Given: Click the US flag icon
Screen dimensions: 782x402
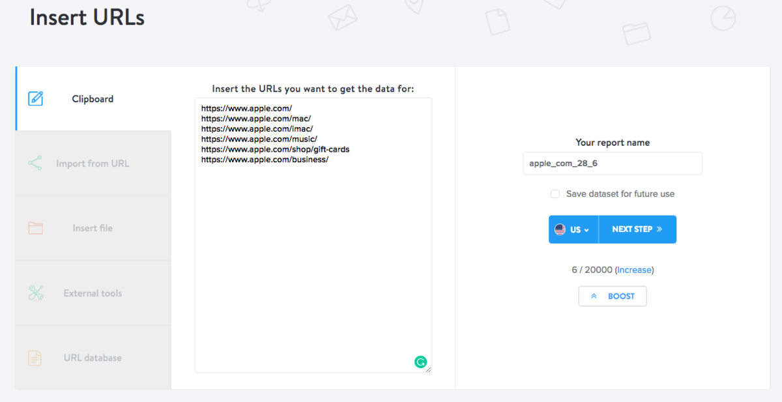Looking at the screenshot, I should click(560, 230).
